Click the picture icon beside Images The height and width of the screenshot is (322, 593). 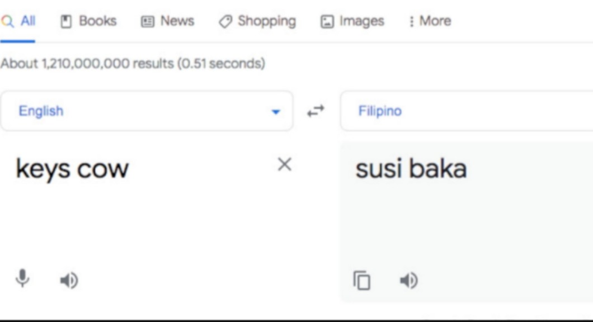click(x=326, y=22)
